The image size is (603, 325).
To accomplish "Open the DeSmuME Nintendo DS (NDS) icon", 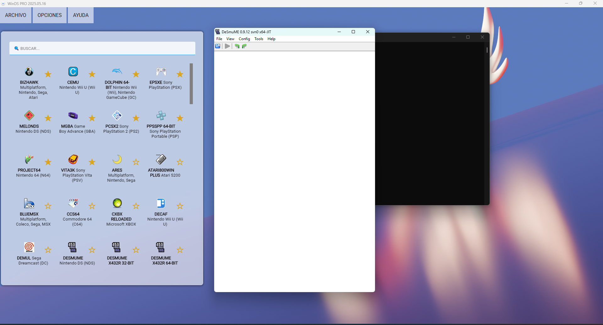I will [72, 247].
